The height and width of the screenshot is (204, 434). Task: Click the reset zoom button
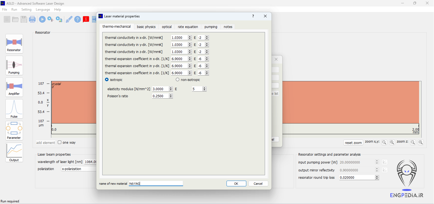pos(353,143)
